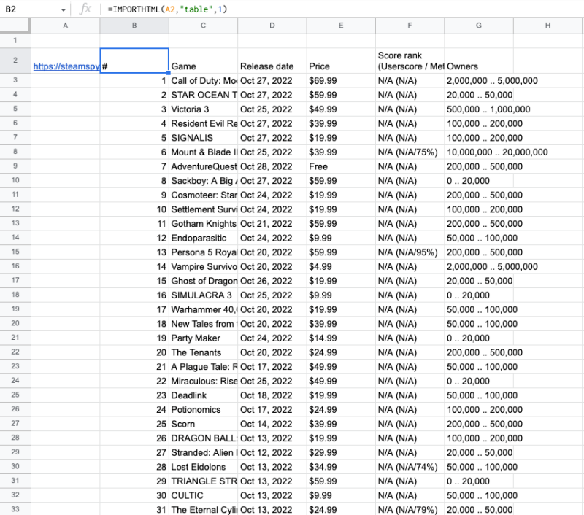Image resolution: width=584 pixels, height=515 pixels.
Task: Click the formula bar with IMPORTHTML formula
Action: pos(342,9)
